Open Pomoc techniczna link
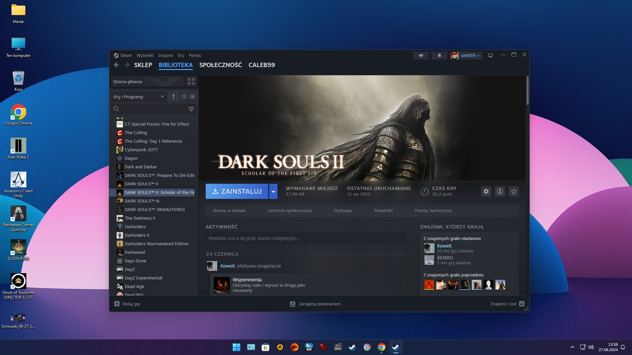632x355 pixels. point(433,211)
